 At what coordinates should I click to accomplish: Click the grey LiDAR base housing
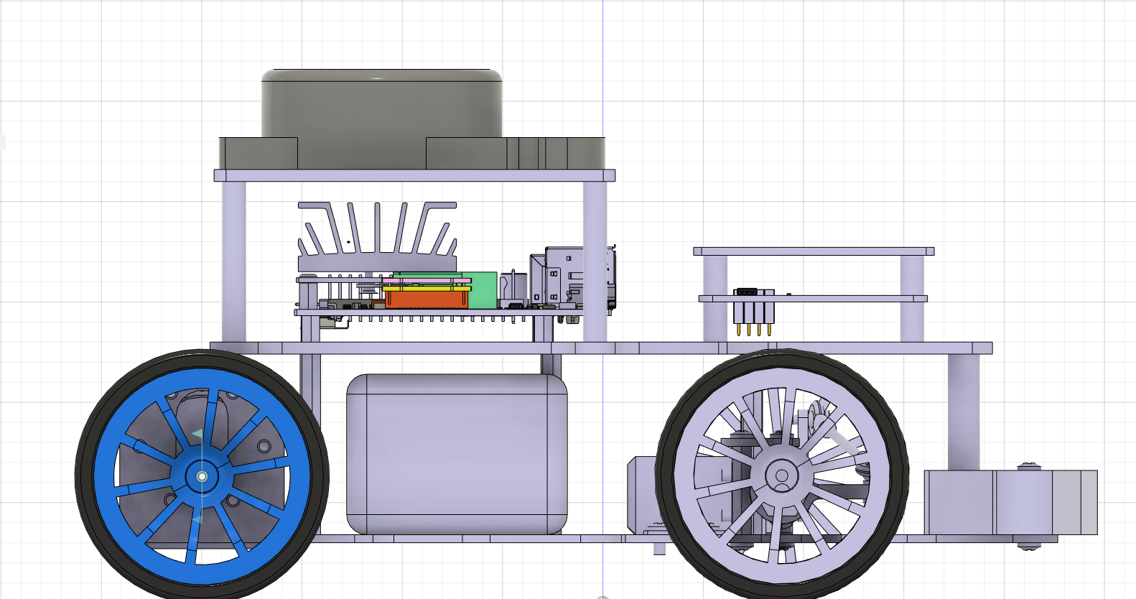pyautogui.click(x=411, y=153)
